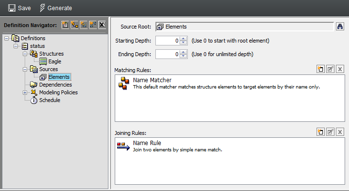Click the new source icon in navigator toolbar
This screenshot has height=191, width=349.
[83, 25]
